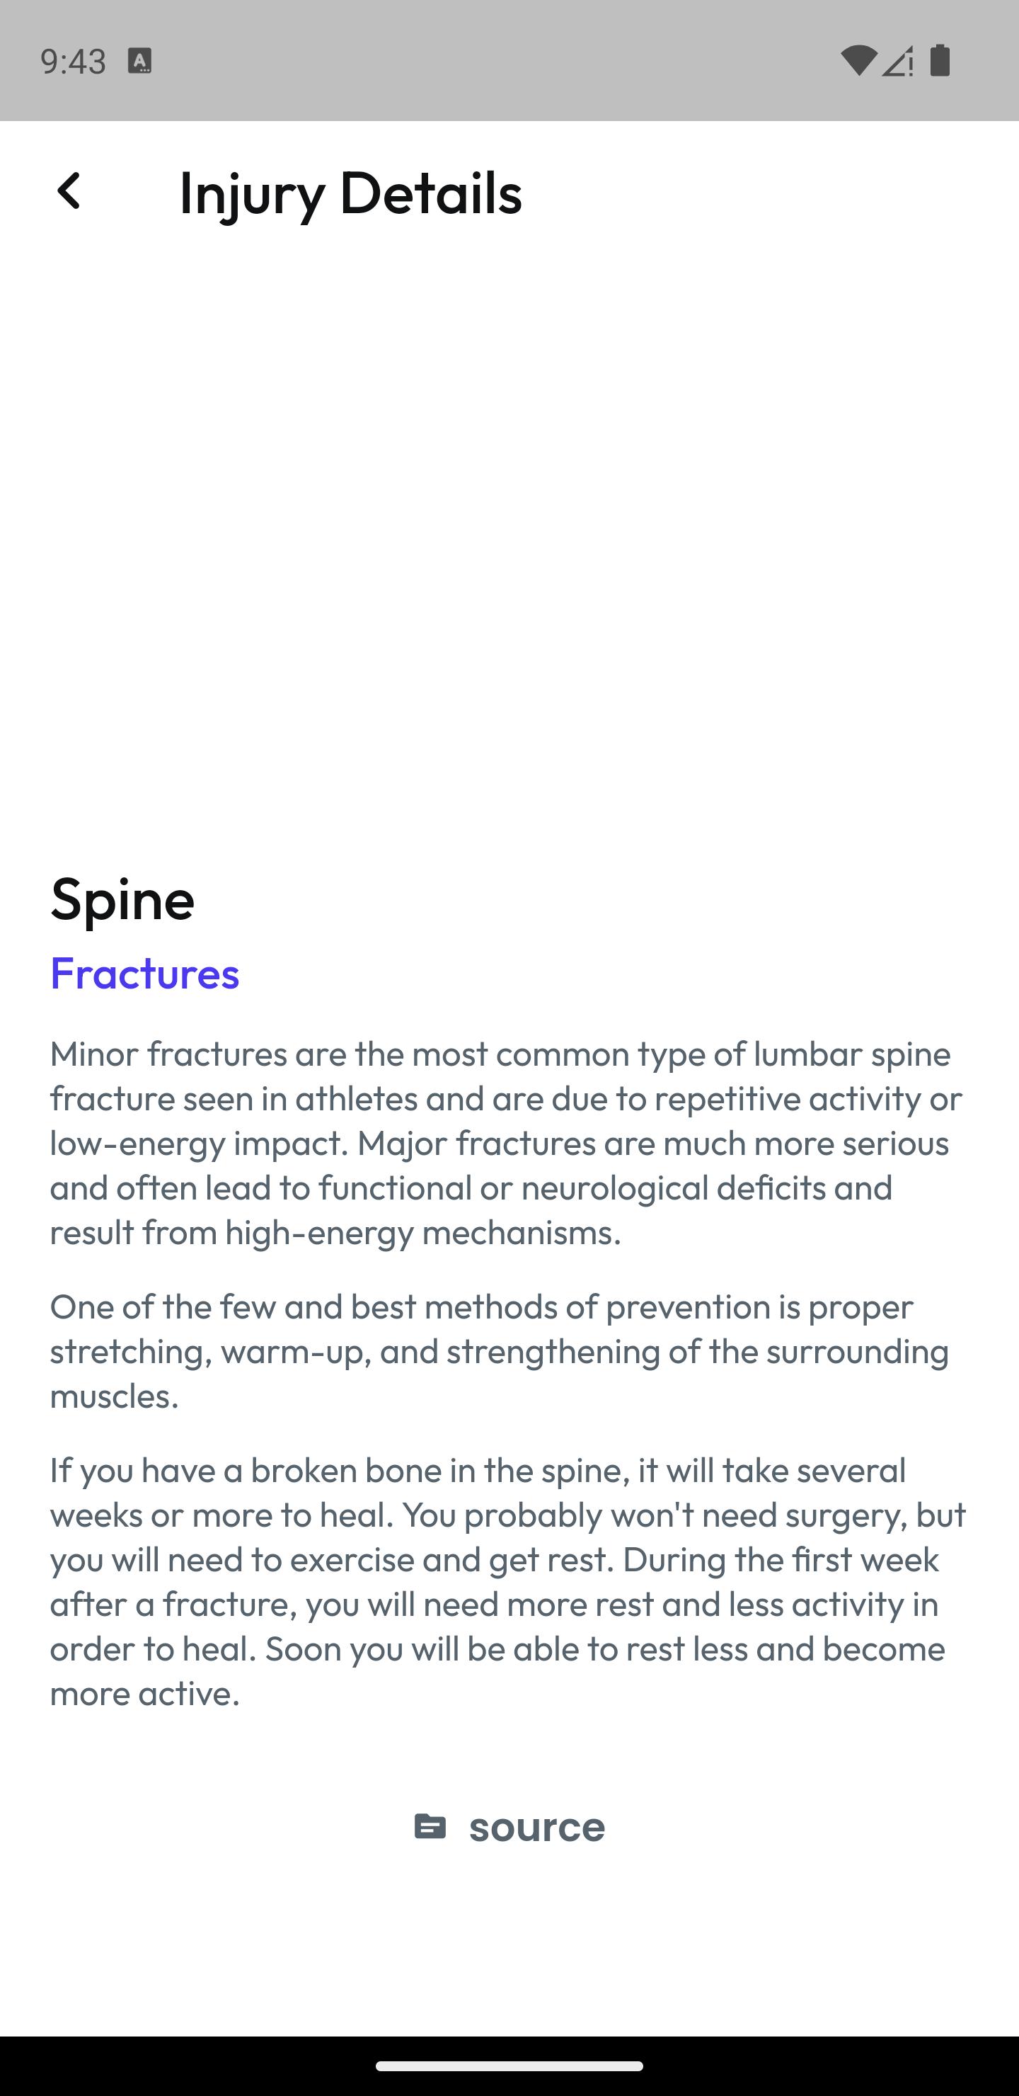
Task: Tap the cellular signal icon
Action: click(x=898, y=61)
